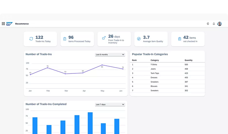The image size is (228, 134).
Task: Open the user avatar menu
Action: (x=220, y=24)
